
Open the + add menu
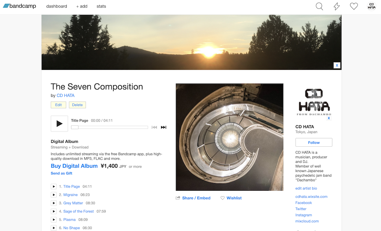point(82,6)
